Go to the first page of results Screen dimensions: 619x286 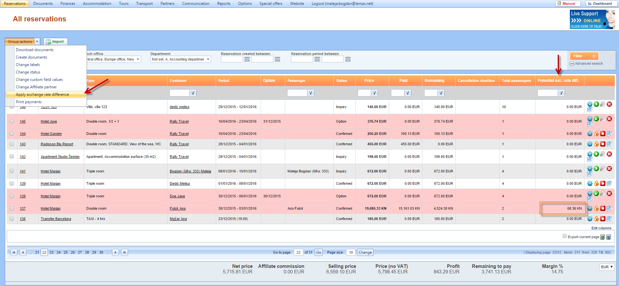(x=14, y=252)
